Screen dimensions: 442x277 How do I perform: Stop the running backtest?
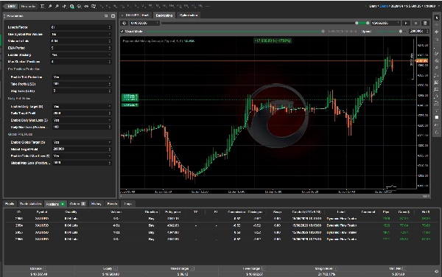[x=415, y=23]
